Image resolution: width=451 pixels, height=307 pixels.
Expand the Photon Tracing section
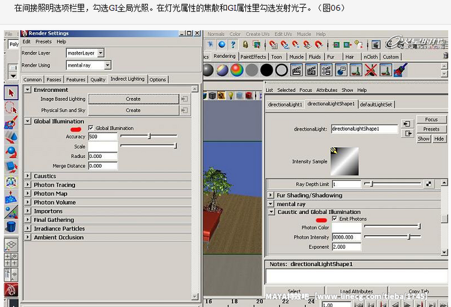(x=28, y=184)
